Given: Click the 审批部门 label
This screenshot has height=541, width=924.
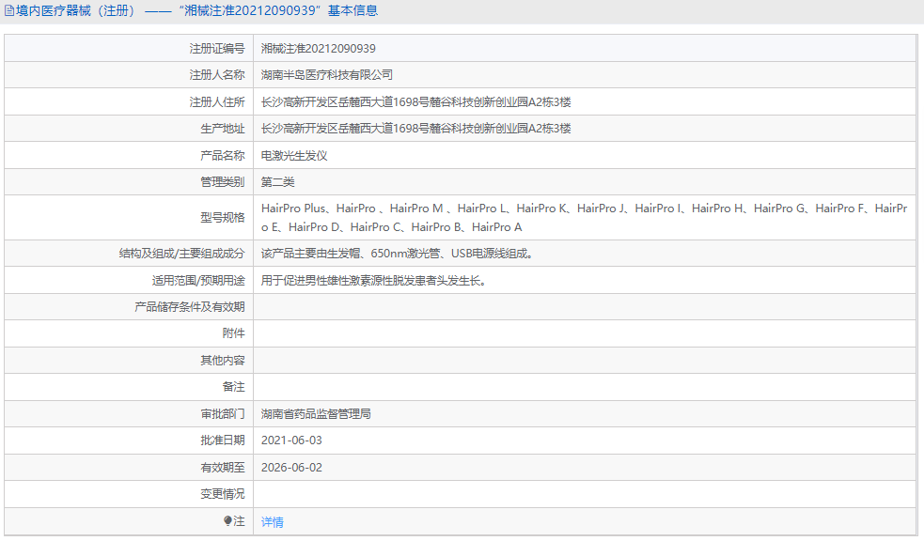Looking at the screenshot, I should tap(222, 414).
